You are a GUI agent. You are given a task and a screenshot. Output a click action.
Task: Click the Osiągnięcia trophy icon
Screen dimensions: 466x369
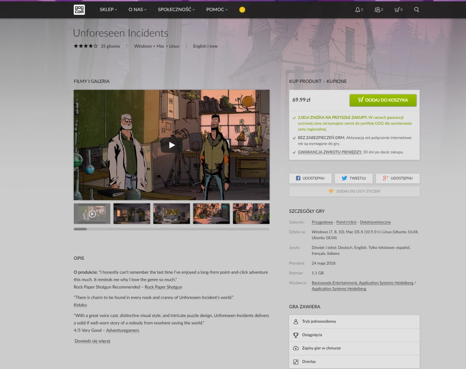pyautogui.click(x=296, y=335)
